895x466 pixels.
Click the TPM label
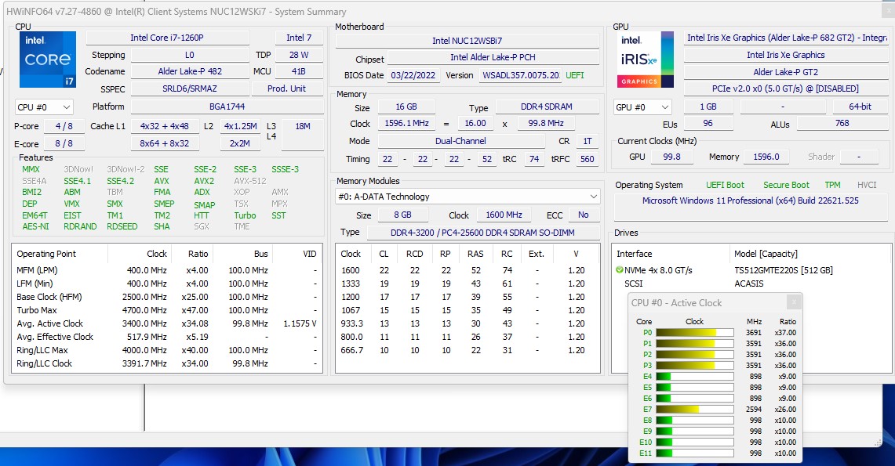(833, 185)
